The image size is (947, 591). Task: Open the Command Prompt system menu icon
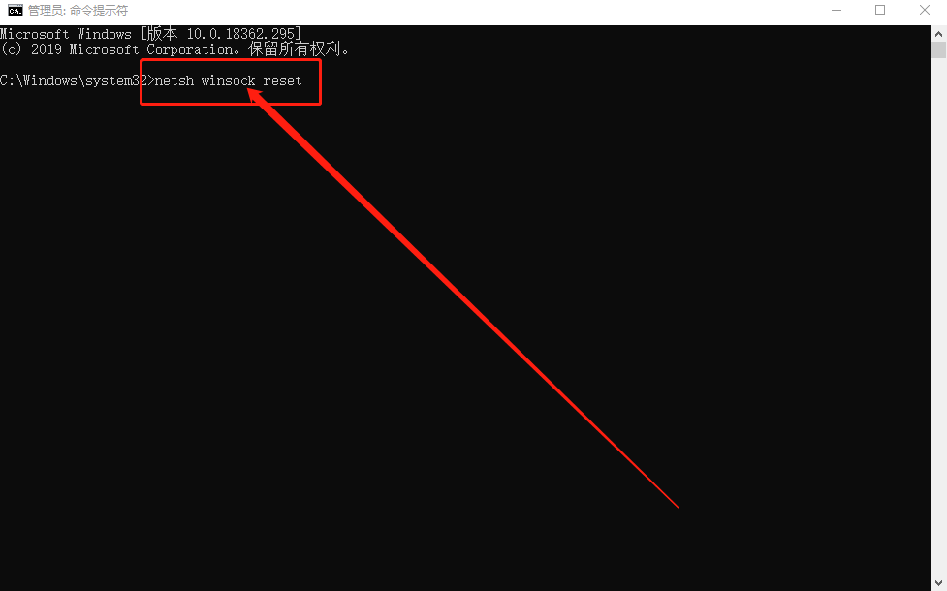coord(16,11)
